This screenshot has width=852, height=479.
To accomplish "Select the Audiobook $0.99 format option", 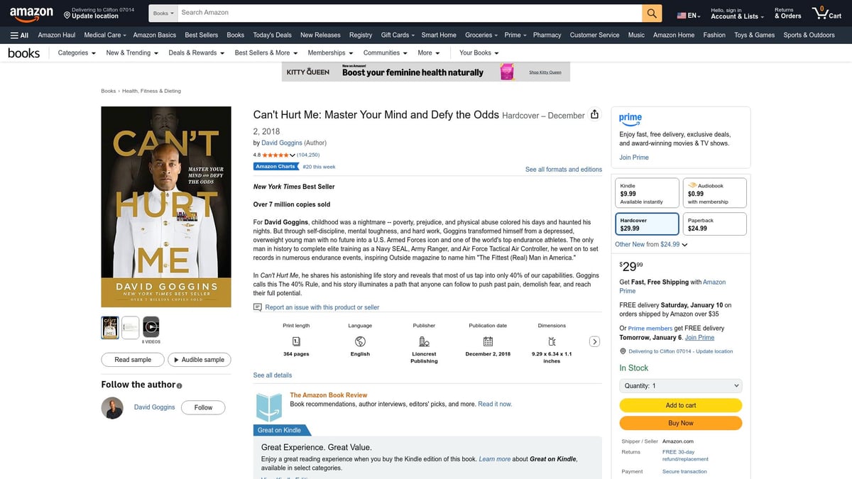I will pyautogui.click(x=714, y=192).
